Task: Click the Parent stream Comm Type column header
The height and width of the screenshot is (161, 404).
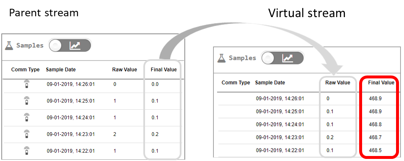Action: coord(26,70)
